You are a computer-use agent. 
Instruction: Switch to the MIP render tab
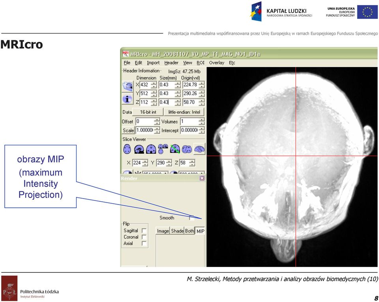point(200,231)
